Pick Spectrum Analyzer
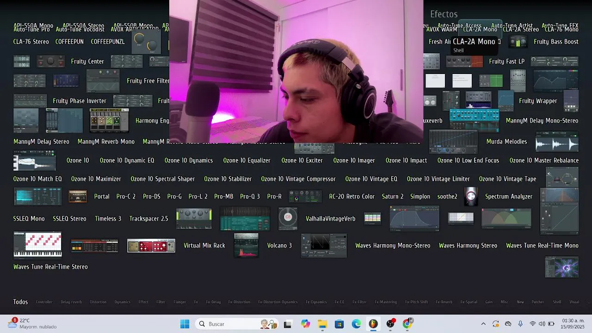The image size is (592, 333). (x=509, y=197)
